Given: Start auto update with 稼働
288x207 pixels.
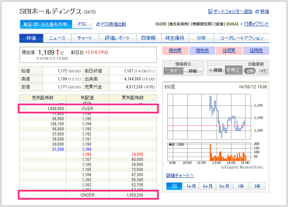Looking at the screenshot, I should point(216,70).
